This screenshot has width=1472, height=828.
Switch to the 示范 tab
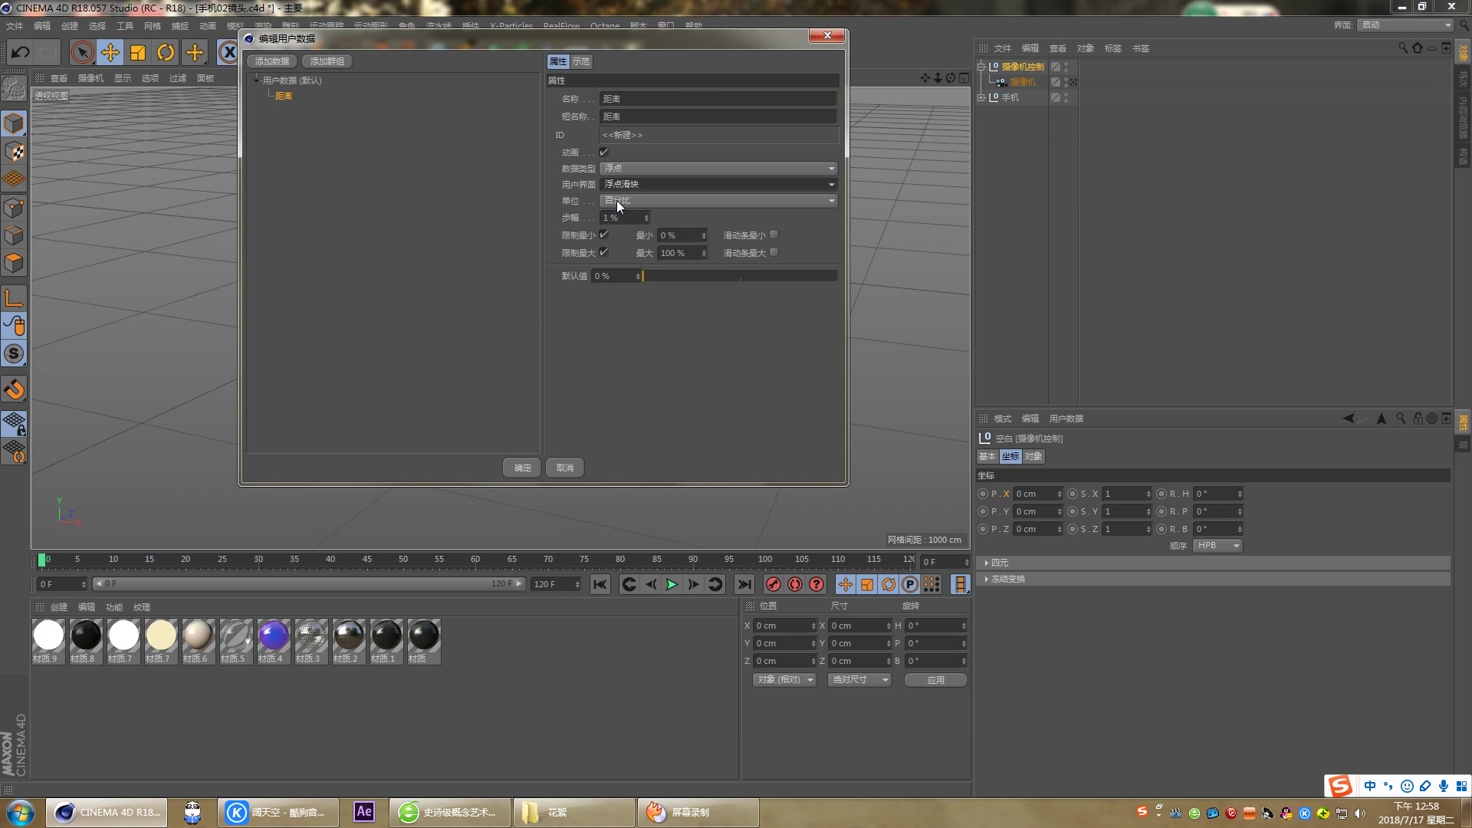581,61
